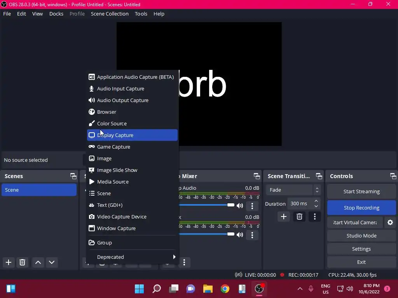
Task: Click the list icon beside Scene entry
Action: tap(92, 193)
